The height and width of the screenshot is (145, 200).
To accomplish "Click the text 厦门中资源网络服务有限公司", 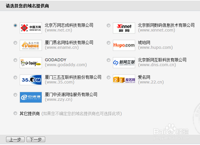I will pyautogui.click(x=71, y=94).
